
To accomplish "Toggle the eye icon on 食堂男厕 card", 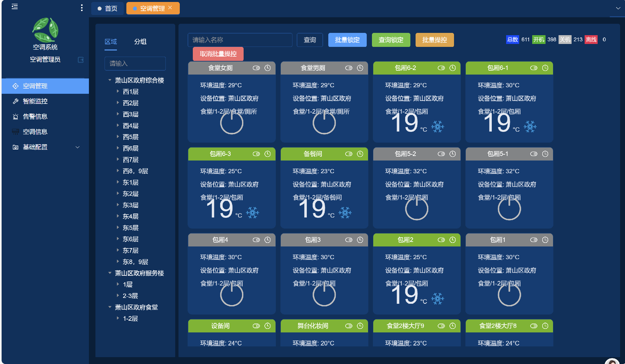I will (x=348, y=68).
